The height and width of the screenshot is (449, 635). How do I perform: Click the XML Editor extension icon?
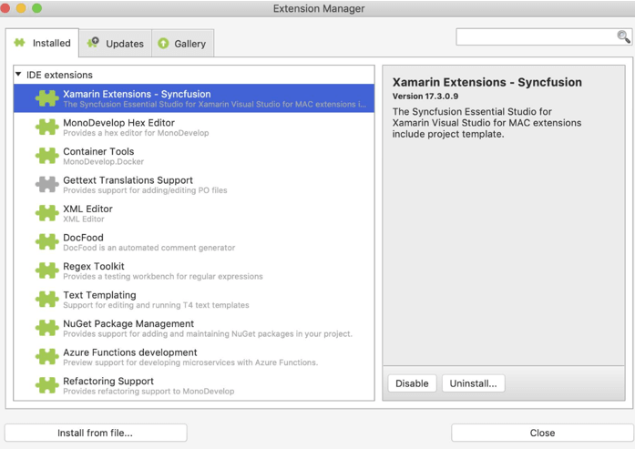pyautogui.click(x=46, y=213)
